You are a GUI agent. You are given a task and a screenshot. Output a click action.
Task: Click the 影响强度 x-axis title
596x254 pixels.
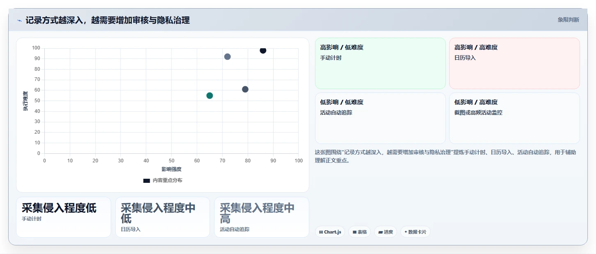coord(171,169)
